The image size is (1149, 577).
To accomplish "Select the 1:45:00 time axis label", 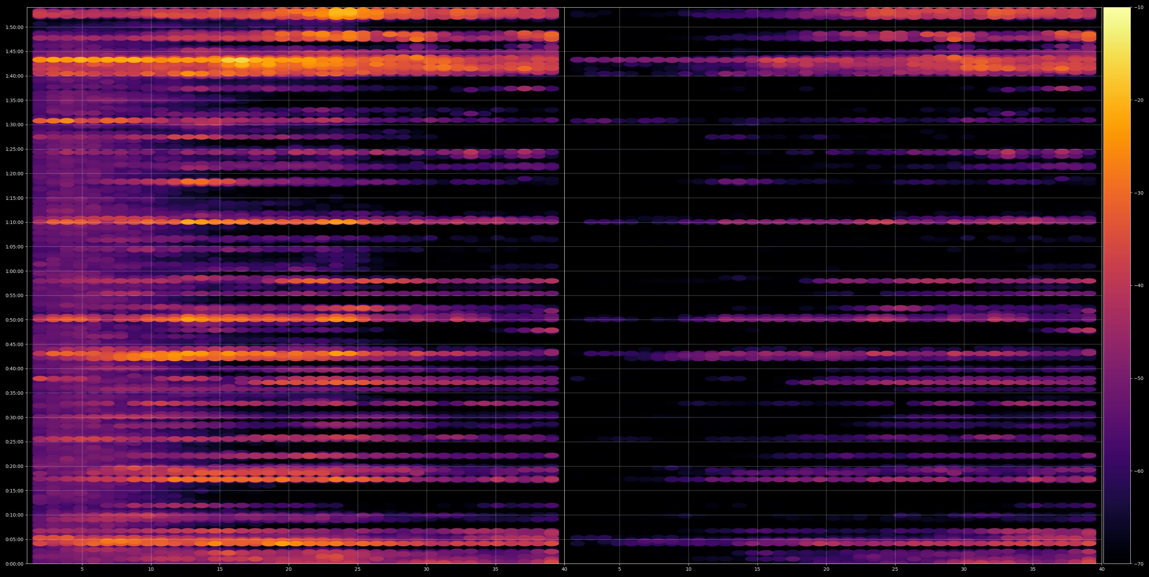I will 14,51.
